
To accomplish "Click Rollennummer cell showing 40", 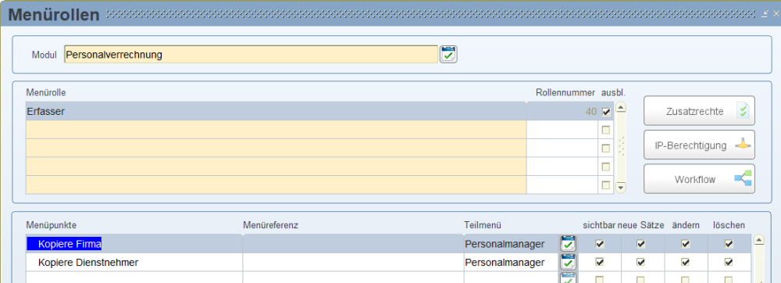I will 562,112.
